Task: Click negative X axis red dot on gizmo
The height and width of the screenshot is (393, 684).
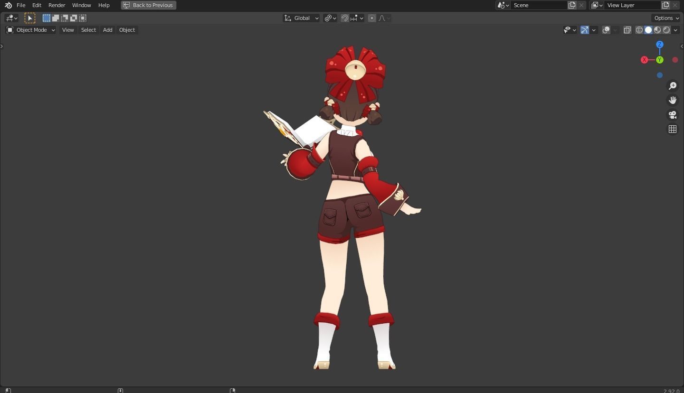Action: (x=675, y=60)
